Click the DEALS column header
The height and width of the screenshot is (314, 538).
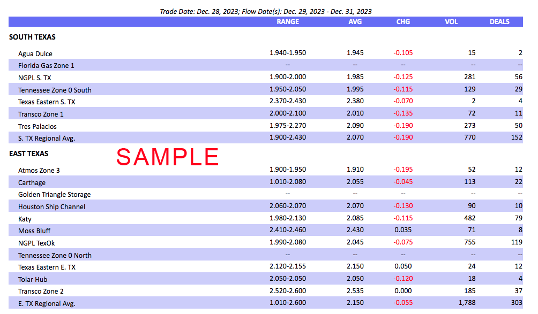click(x=499, y=22)
